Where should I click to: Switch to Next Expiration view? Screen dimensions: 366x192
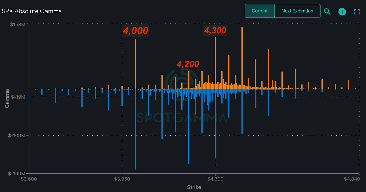click(x=297, y=11)
